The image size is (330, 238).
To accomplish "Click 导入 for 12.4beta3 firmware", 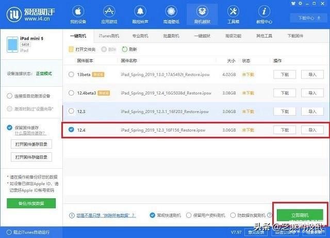I will pyautogui.click(x=312, y=93).
